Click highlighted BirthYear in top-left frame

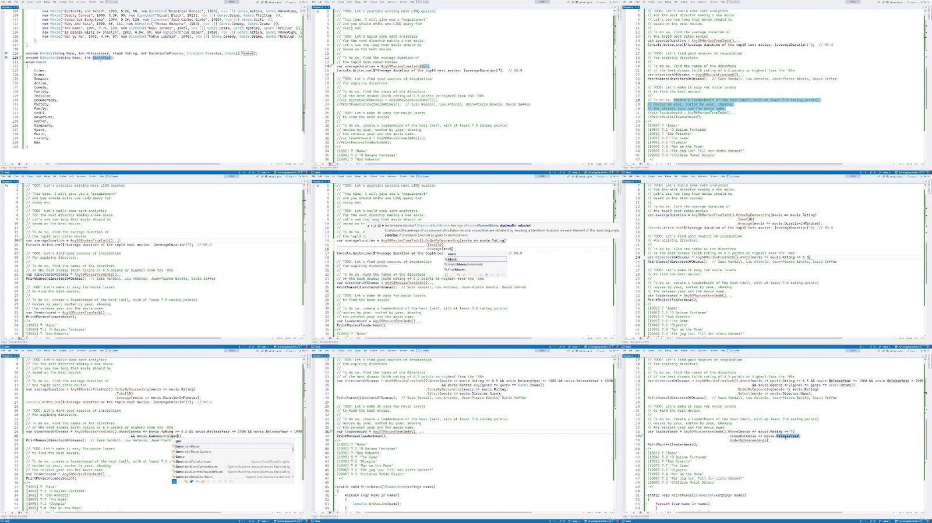101,58
